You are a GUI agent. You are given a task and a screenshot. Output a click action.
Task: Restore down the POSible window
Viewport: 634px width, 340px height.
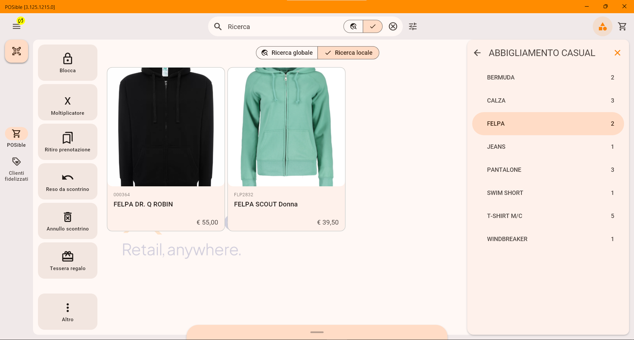(x=606, y=7)
